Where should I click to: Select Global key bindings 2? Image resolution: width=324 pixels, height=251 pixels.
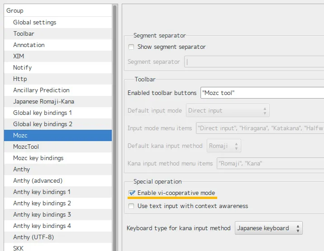click(43, 124)
